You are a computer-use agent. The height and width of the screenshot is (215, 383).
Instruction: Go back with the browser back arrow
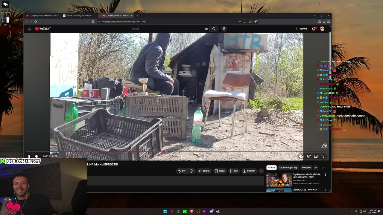pyautogui.click(x=27, y=21)
